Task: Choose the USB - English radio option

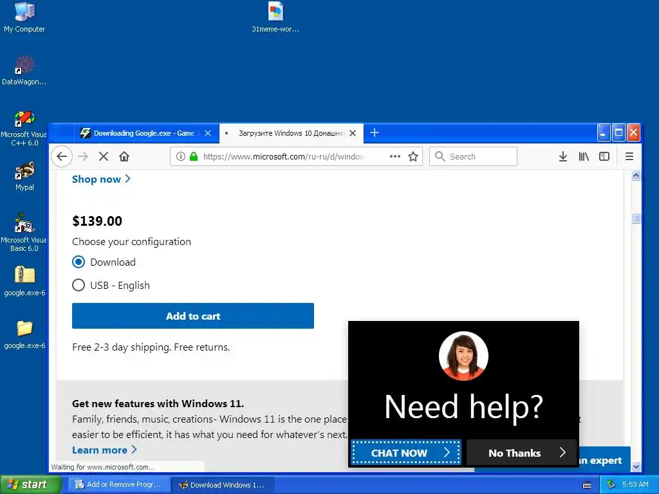Action: 78,285
